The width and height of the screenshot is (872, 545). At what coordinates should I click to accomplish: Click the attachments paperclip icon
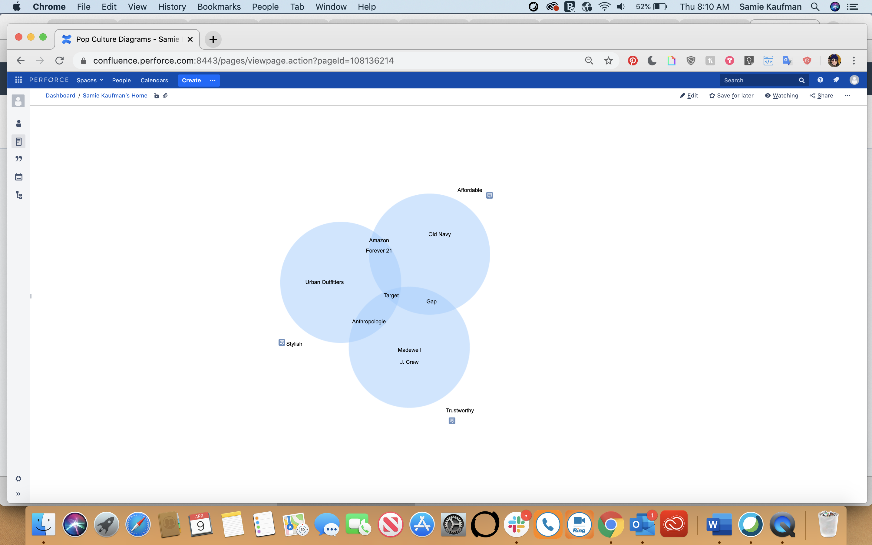click(165, 95)
